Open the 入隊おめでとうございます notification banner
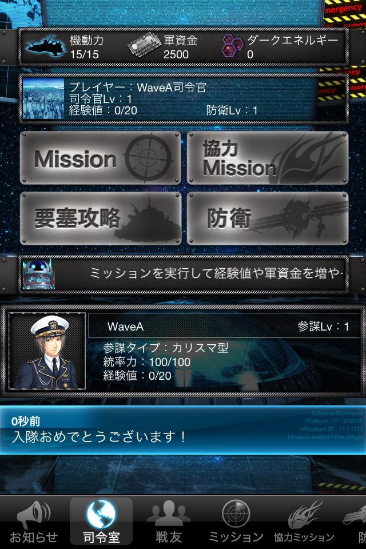The image size is (366, 549). pyautogui.click(x=183, y=431)
